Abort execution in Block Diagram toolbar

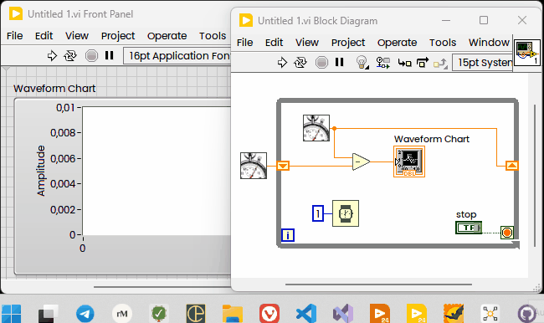point(321,63)
